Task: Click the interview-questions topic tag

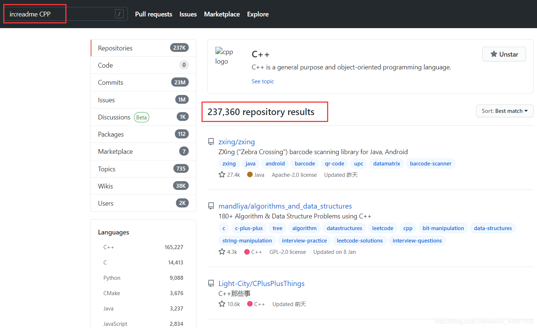Action: [x=417, y=241]
